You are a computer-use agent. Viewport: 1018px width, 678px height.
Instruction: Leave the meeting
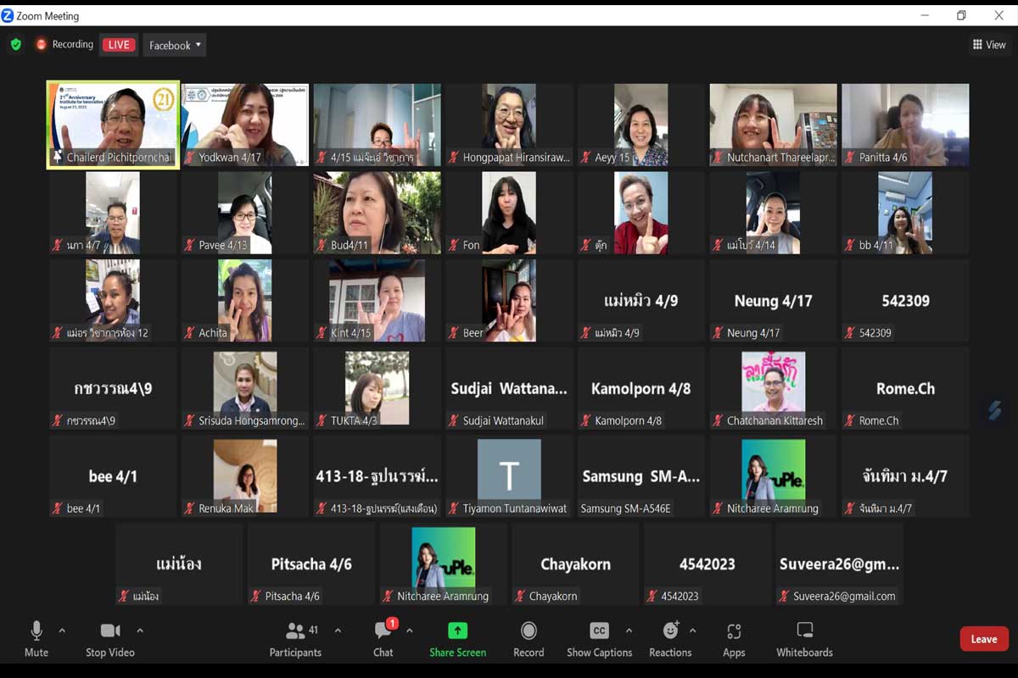coord(983,639)
